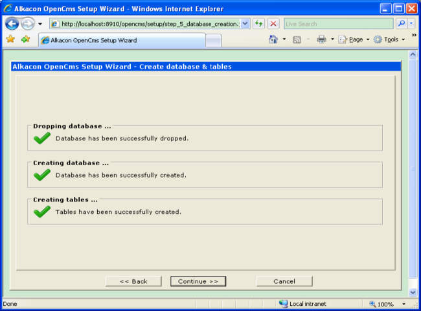Maximize the Internet Explorer window
Viewport: 421px width, 311px height.
[399, 8]
